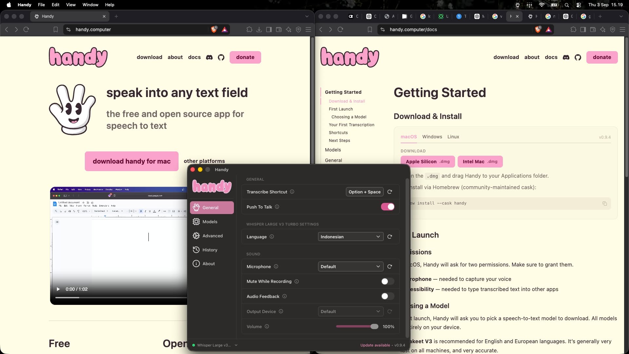Expand the tab list chevron in left browser
The image size is (629, 354).
307,16
